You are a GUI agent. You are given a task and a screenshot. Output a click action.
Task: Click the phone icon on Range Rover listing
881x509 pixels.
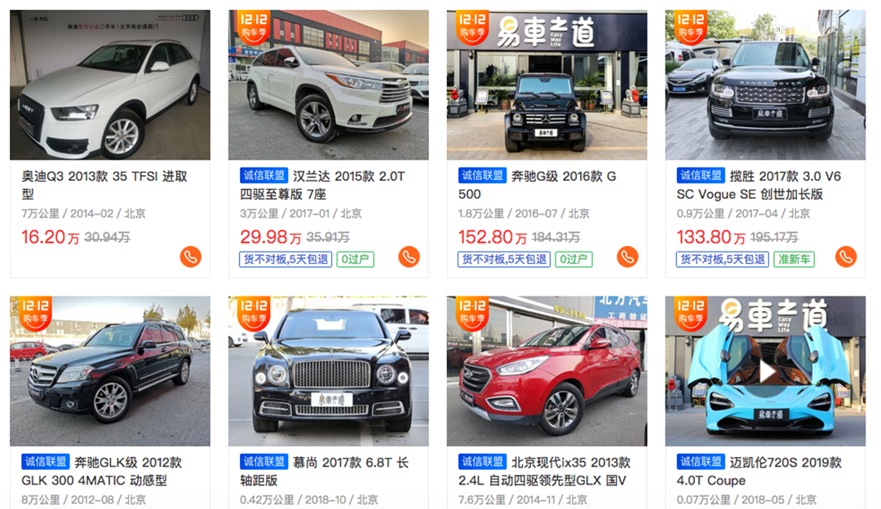coord(846,257)
